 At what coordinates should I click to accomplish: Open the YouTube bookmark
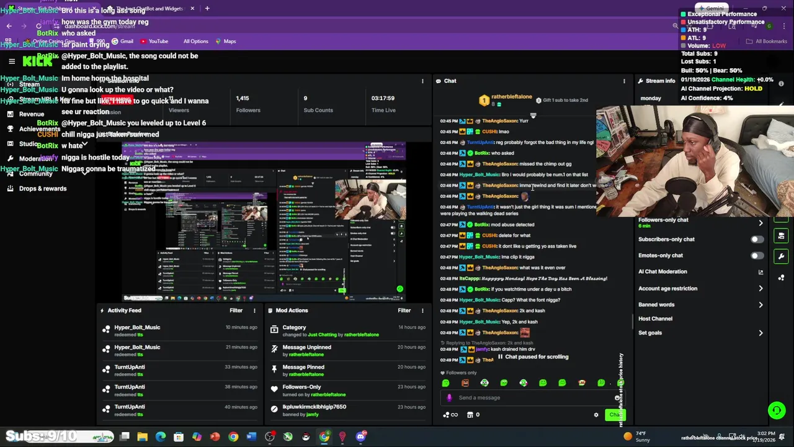(x=154, y=42)
